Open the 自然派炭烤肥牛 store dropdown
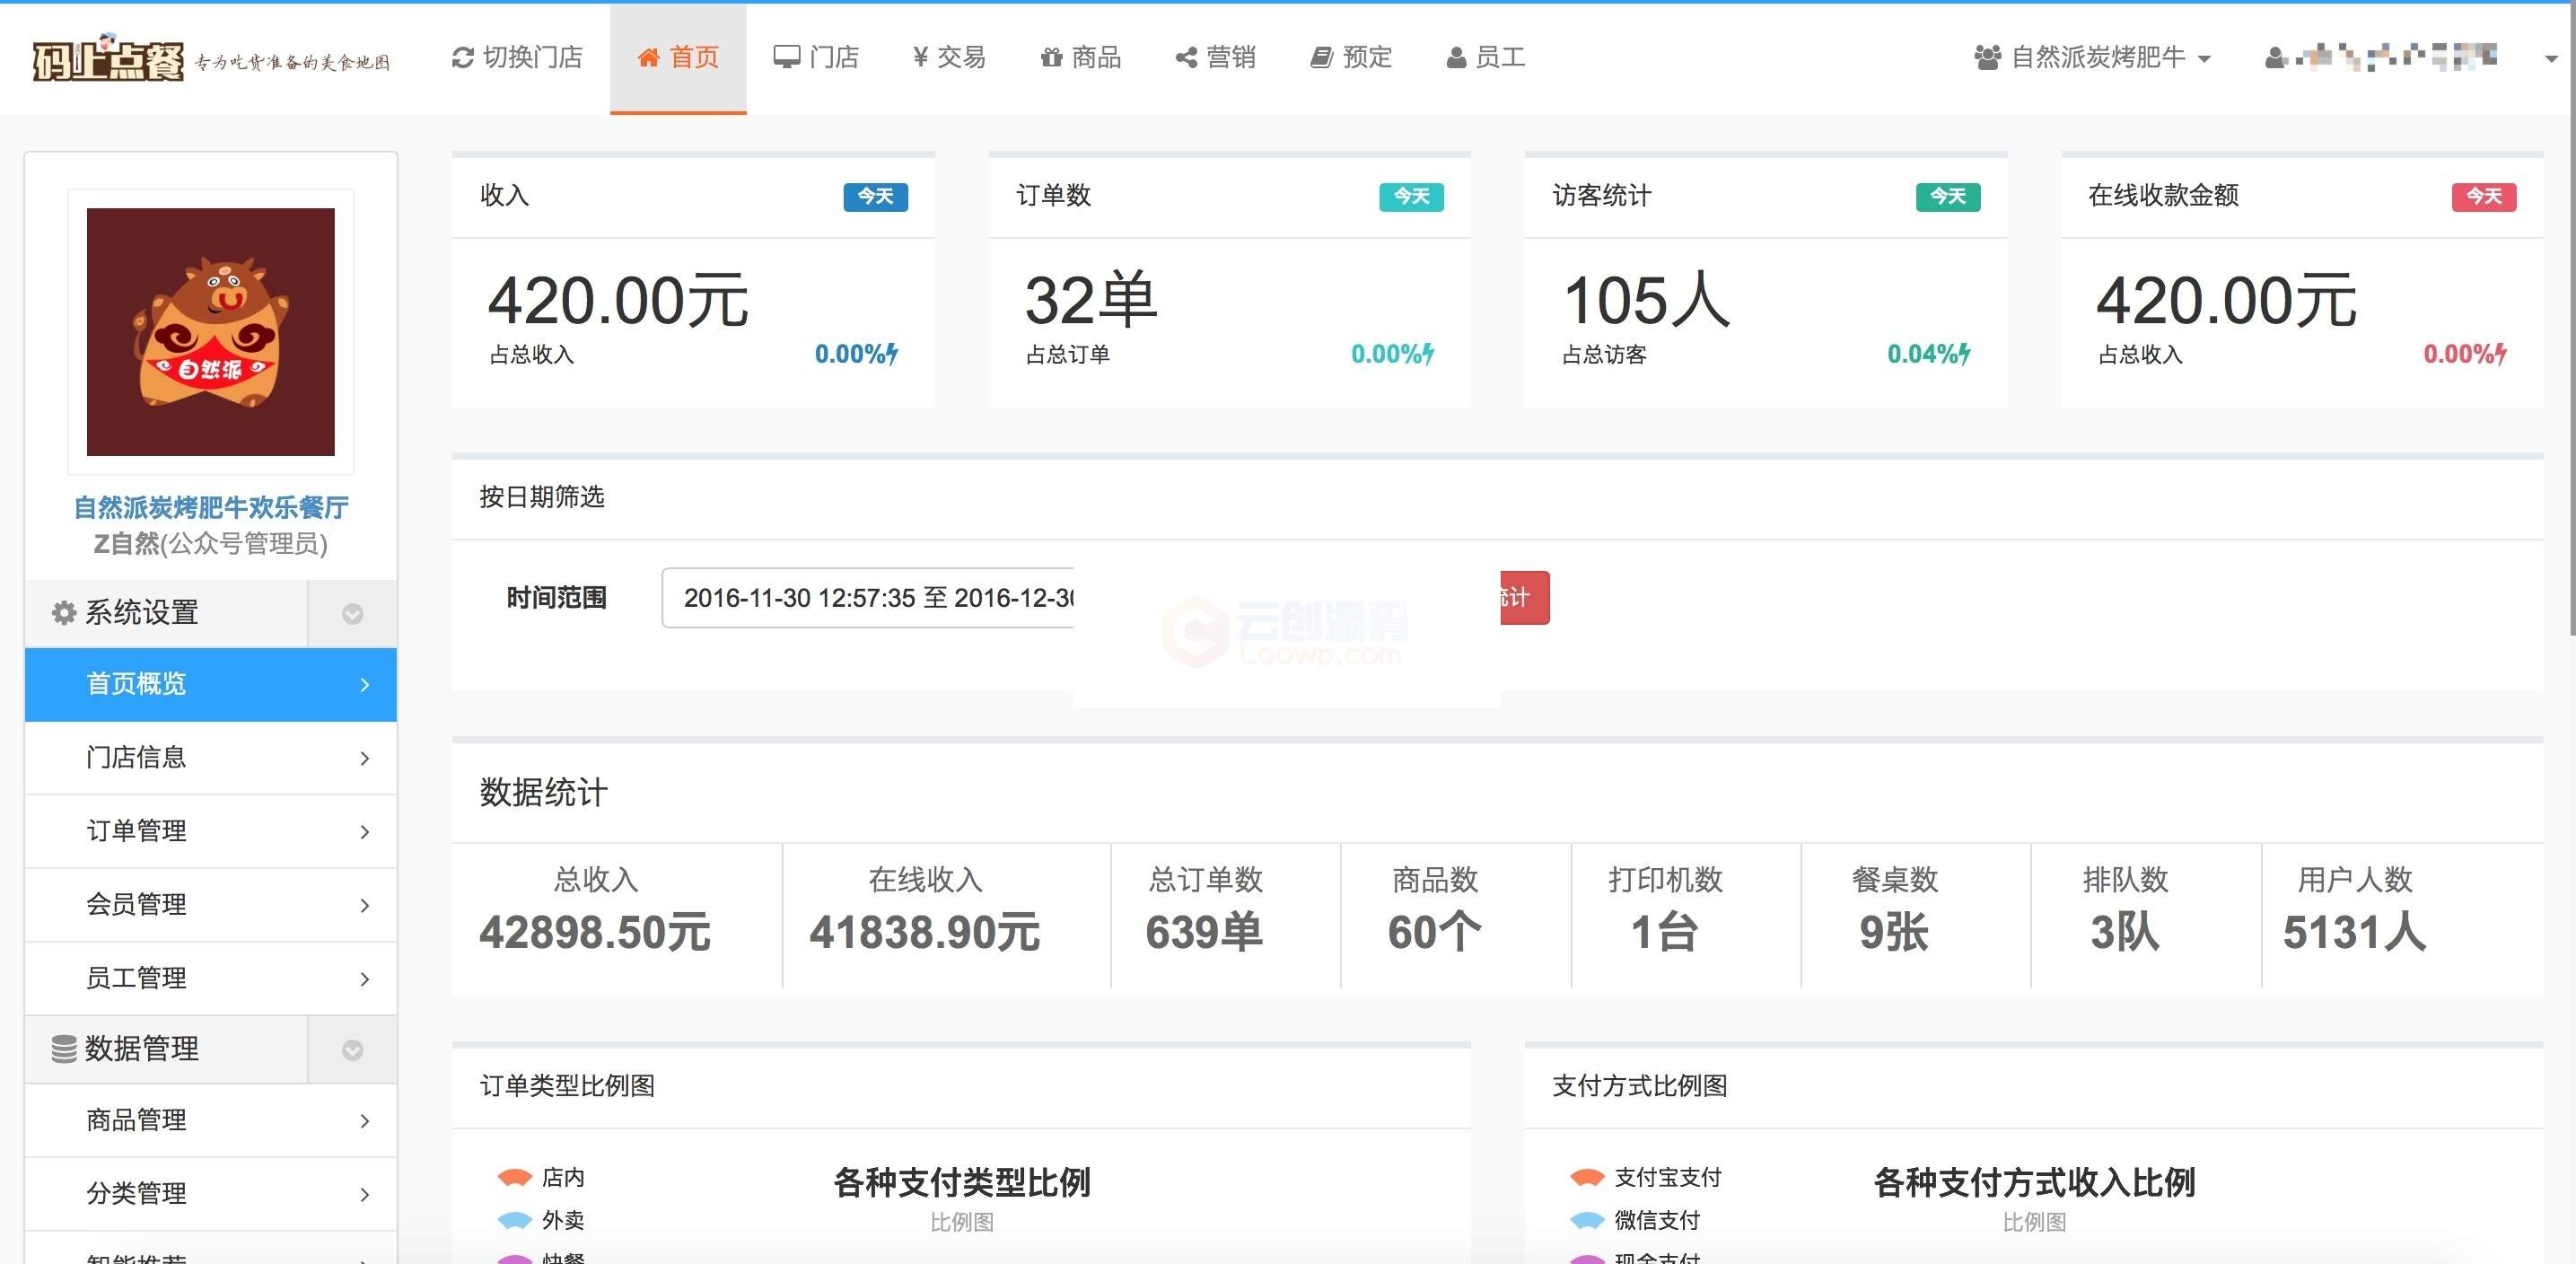The width and height of the screenshot is (2576, 1264). pos(2093,58)
